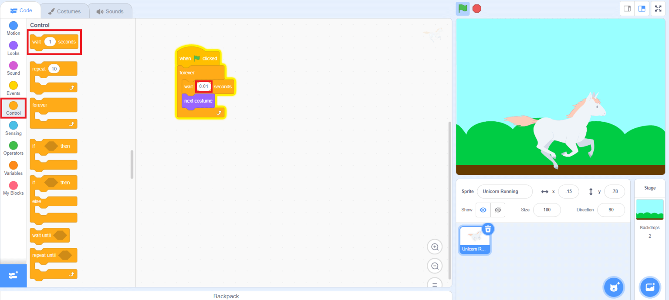
Task: Select the Operators block category
Action: click(x=13, y=148)
